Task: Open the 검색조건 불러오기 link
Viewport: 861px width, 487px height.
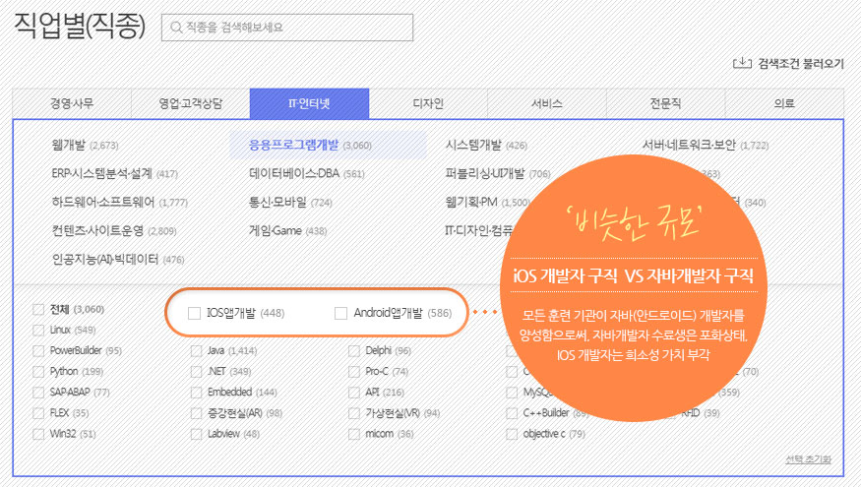Action: pyautogui.click(x=801, y=64)
